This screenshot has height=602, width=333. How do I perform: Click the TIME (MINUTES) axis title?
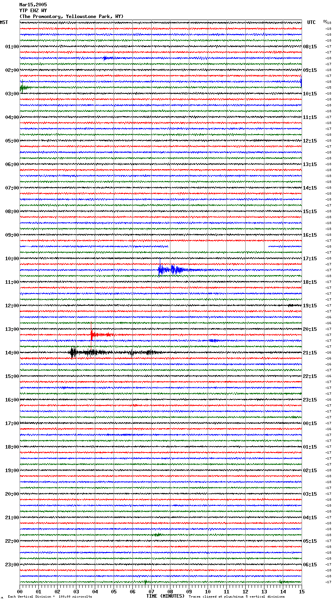[x=165, y=596]
